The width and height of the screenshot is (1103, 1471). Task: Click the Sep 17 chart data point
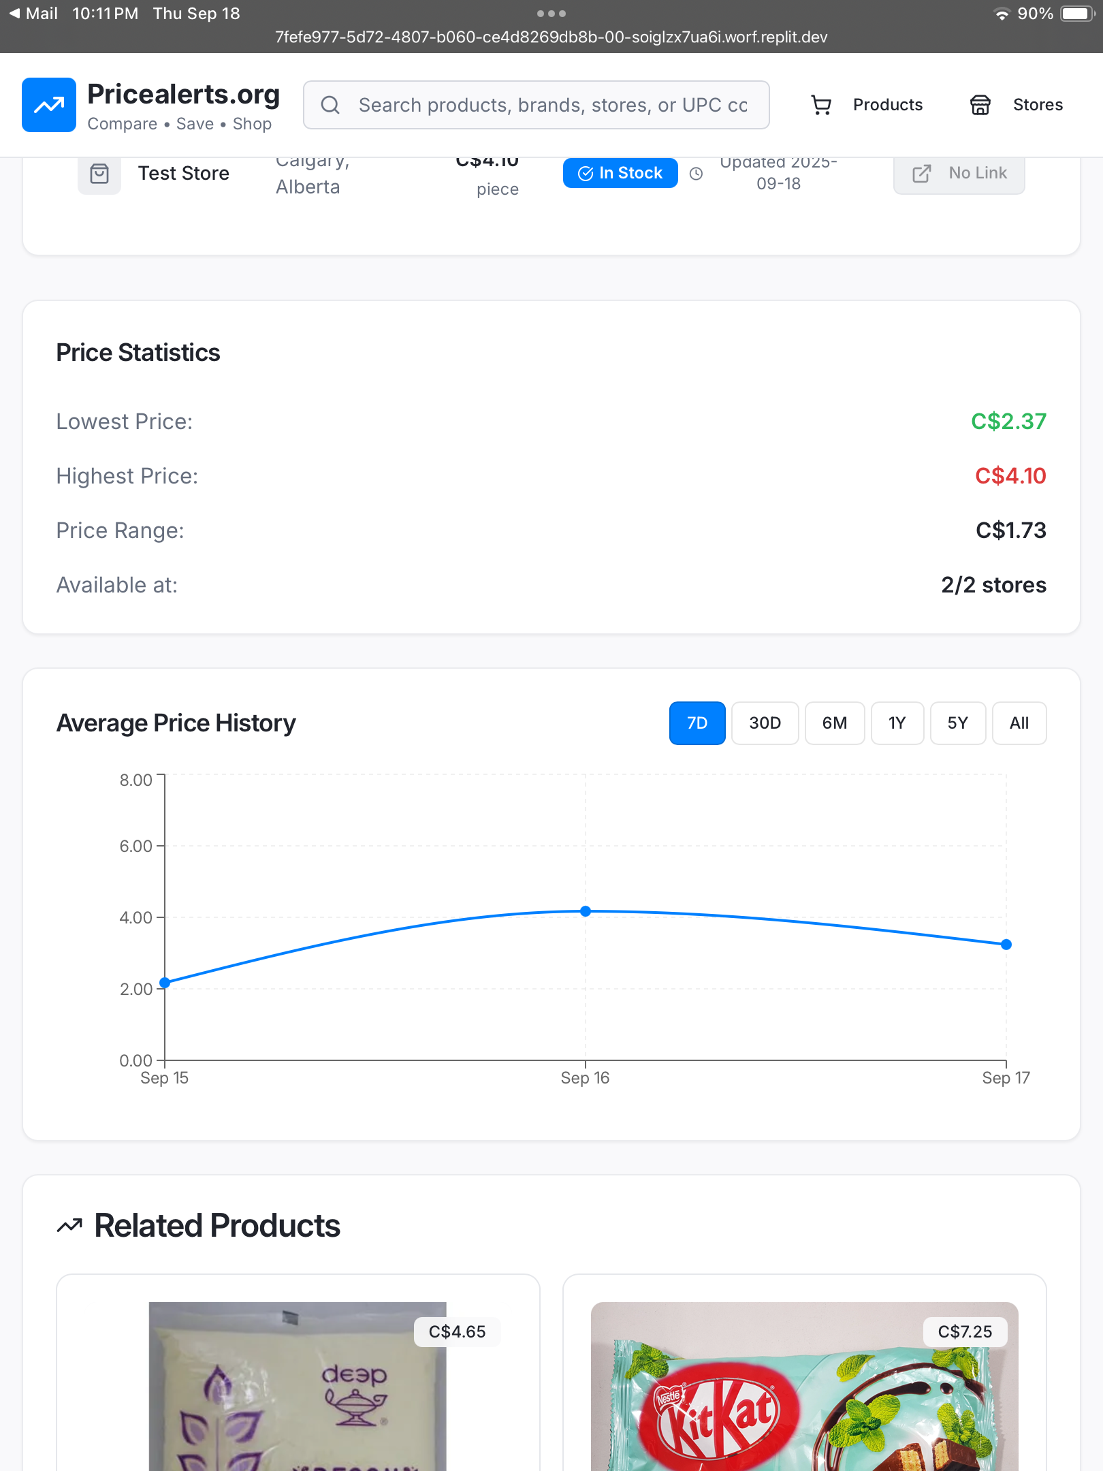pos(1006,945)
